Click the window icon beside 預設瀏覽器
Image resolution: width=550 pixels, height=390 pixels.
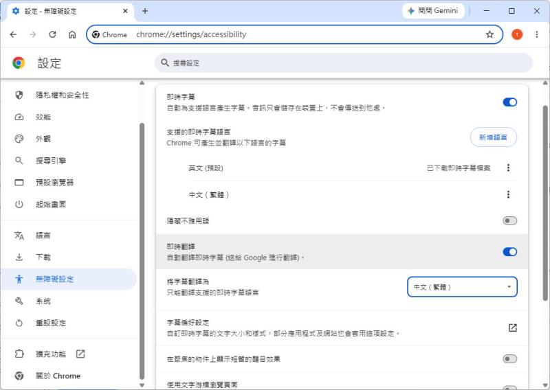[19, 182]
